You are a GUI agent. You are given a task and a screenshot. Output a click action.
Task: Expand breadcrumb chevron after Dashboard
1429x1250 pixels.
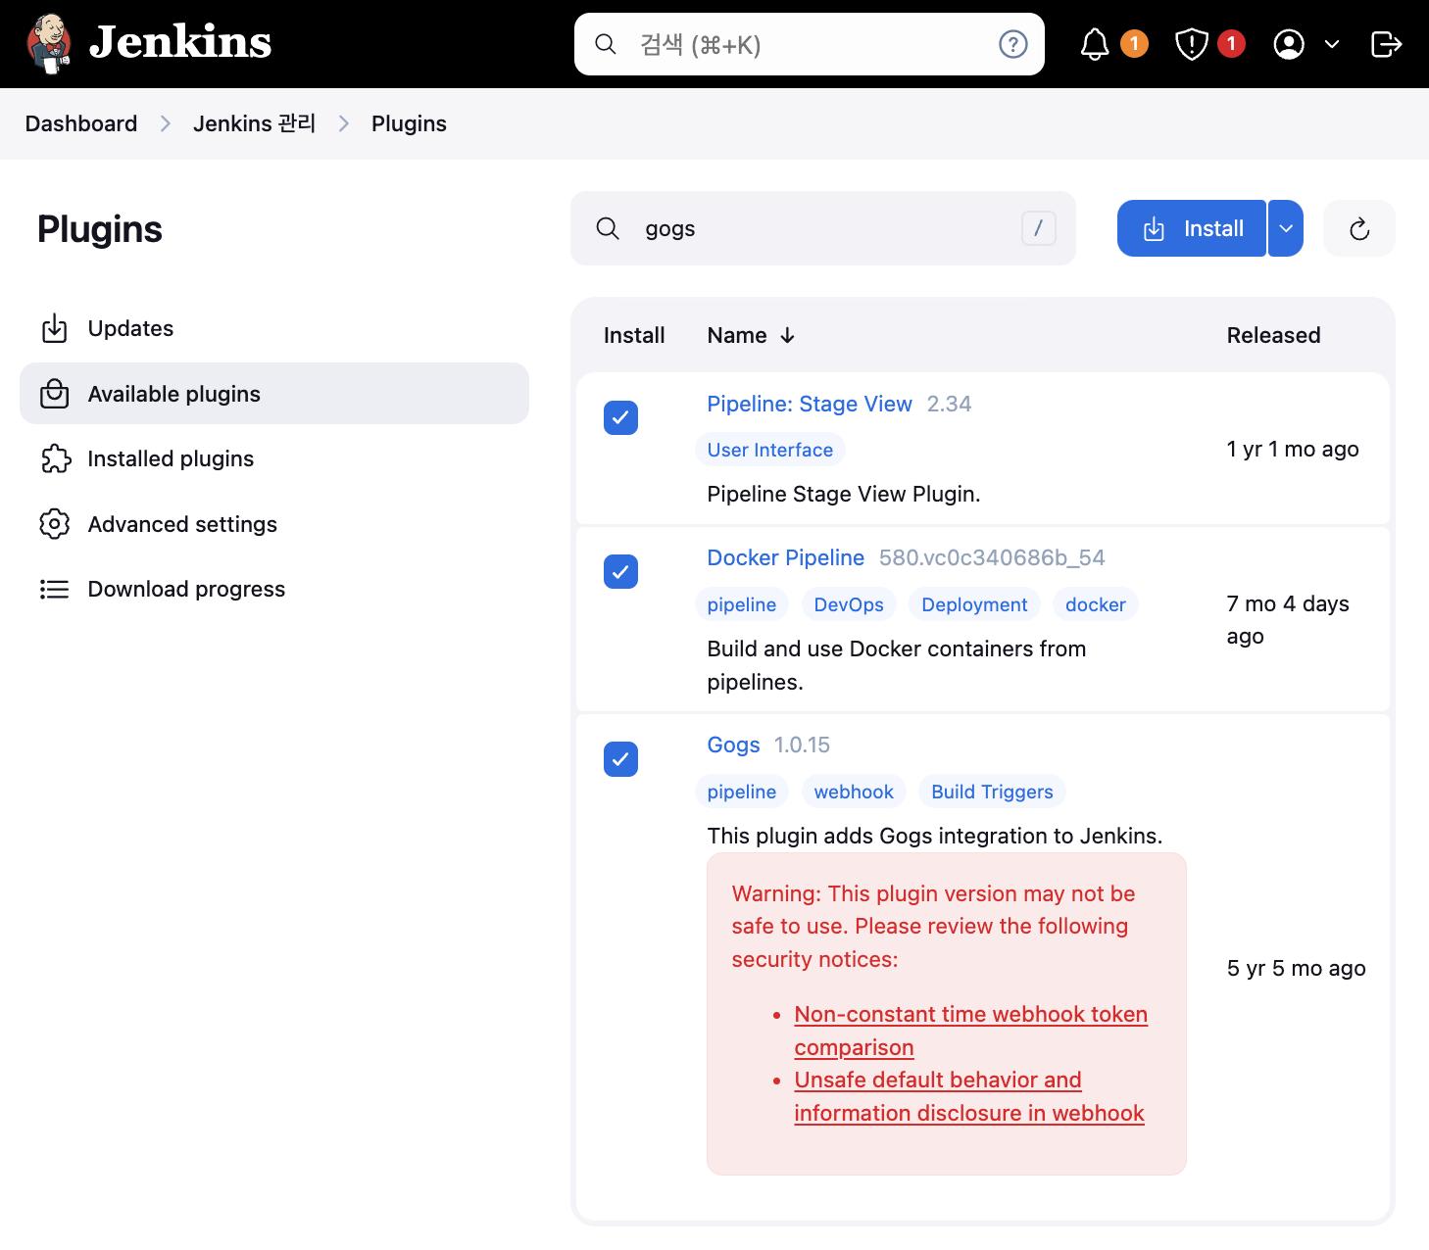(x=166, y=123)
